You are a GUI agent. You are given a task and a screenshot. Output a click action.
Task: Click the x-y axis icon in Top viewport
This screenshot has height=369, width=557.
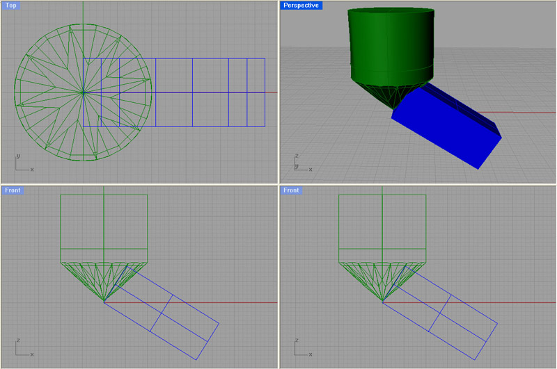[24, 163]
